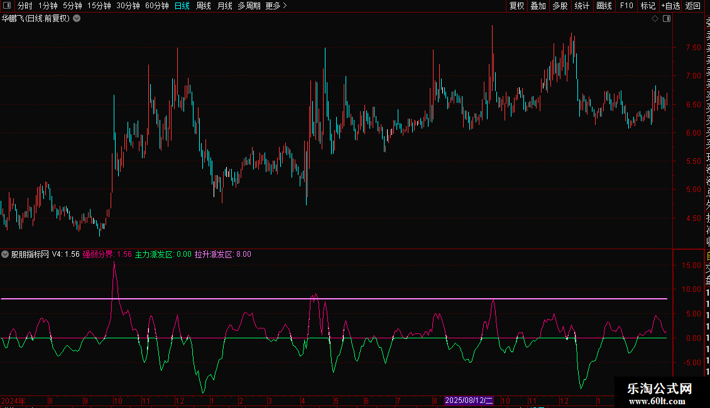
Task: Click the 叠加 overlay button
Action: pos(538,6)
